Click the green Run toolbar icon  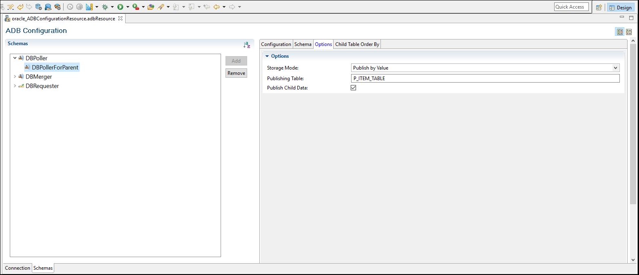(x=120, y=7)
